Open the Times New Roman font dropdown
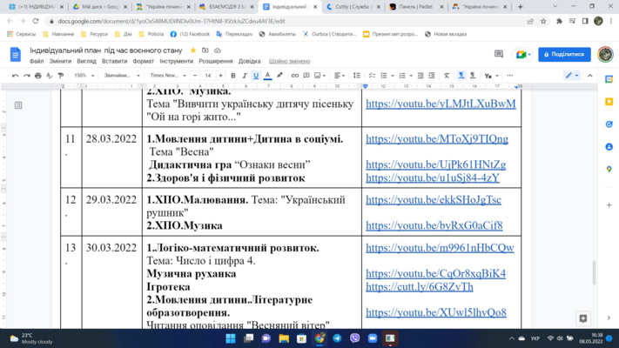The height and width of the screenshot is (348, 619). click(x=168, y=76)
